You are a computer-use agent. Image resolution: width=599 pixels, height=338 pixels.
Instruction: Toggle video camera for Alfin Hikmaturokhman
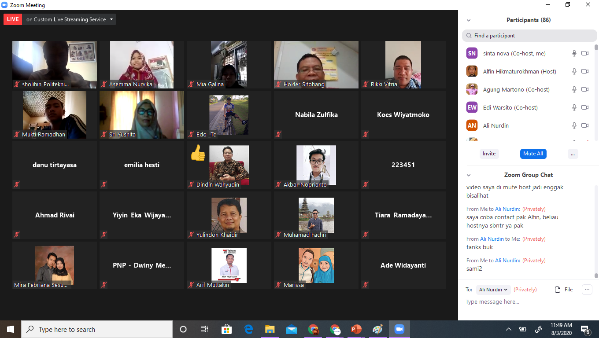[585, 71]
